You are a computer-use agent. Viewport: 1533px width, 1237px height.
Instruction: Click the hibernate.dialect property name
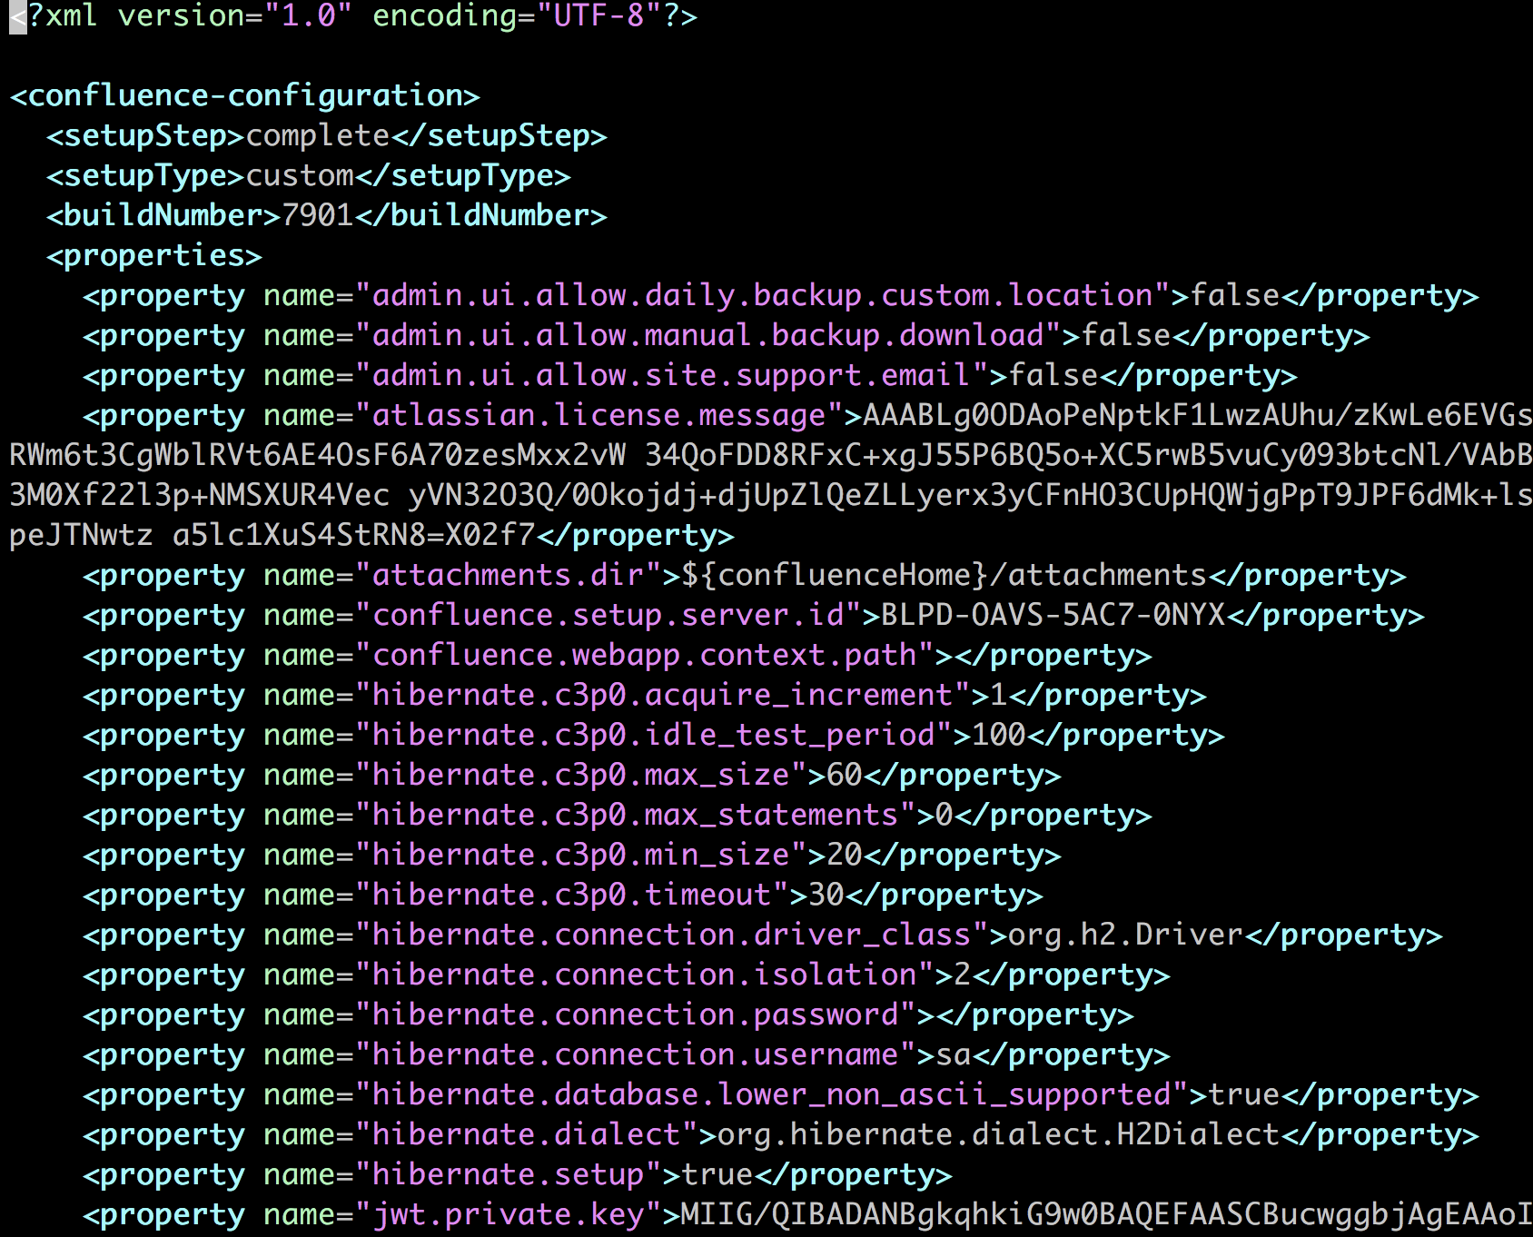coord(526,1134)
